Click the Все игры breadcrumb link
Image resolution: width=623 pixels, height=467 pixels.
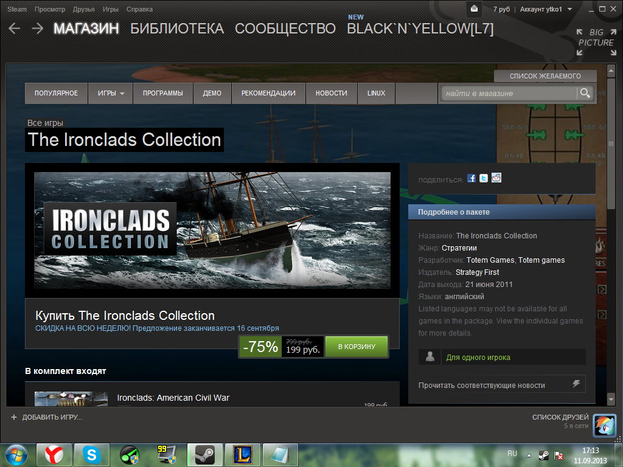tap(45, 123)
